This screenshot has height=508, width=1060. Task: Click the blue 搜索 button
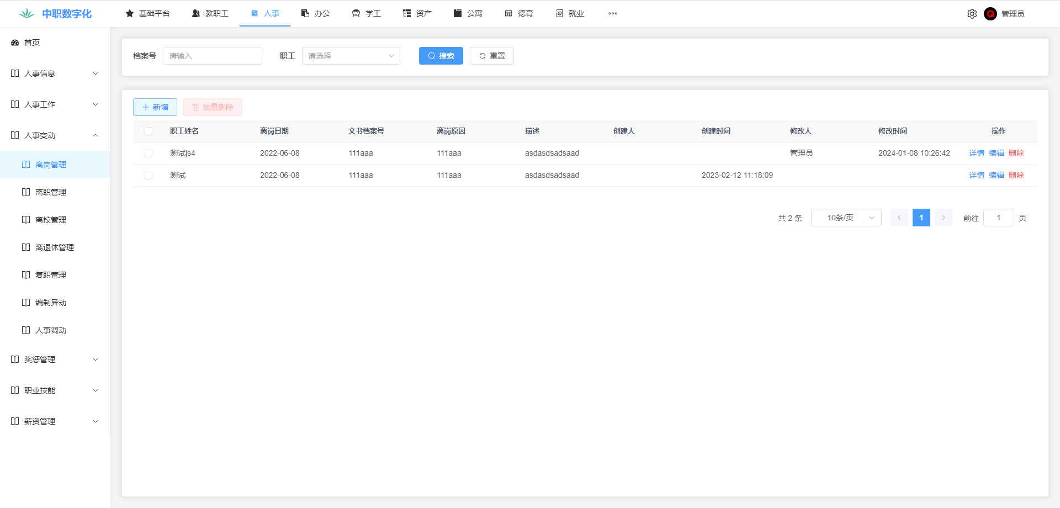coord(441,56)
